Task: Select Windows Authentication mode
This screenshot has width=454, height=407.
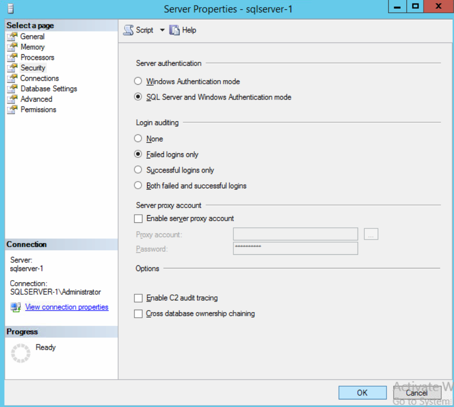Action: [x=138, y=81]
